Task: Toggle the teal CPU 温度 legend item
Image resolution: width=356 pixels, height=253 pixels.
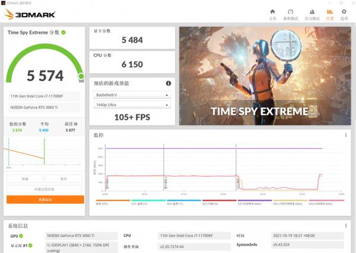Action: tap(148, 202)
